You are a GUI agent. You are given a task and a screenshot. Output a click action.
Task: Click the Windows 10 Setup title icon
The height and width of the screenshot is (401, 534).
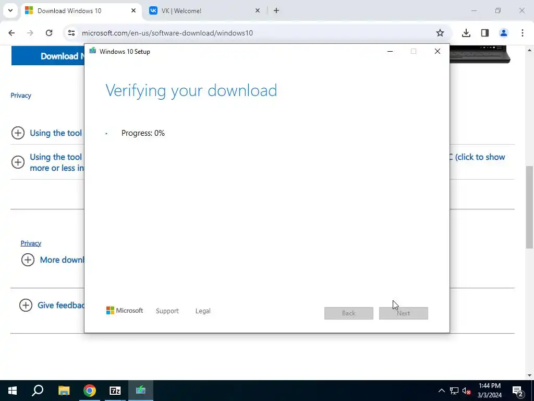tap(93, 51)
